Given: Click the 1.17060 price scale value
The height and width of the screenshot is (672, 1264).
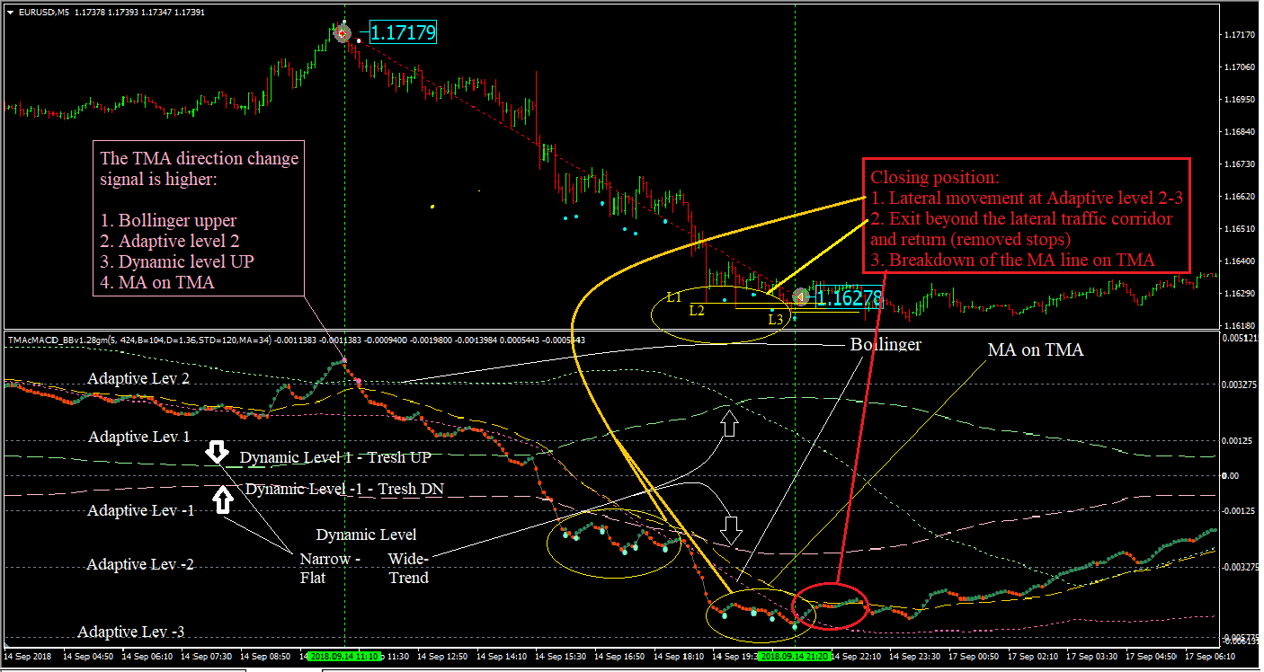Looking at the screenshot, I should (1240, 67).
